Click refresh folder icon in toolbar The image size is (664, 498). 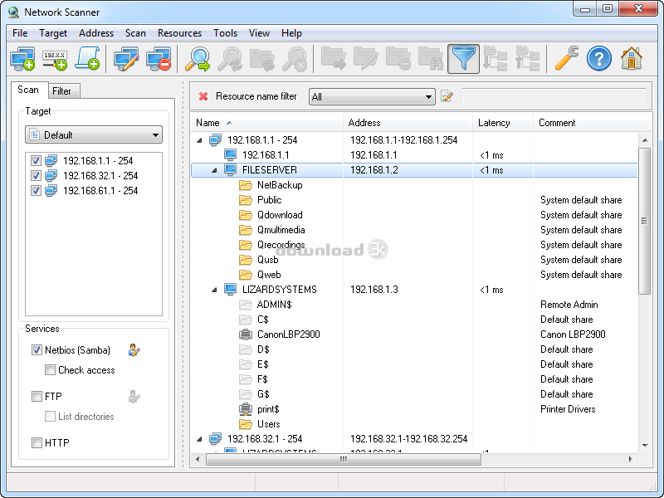[262, 59]
